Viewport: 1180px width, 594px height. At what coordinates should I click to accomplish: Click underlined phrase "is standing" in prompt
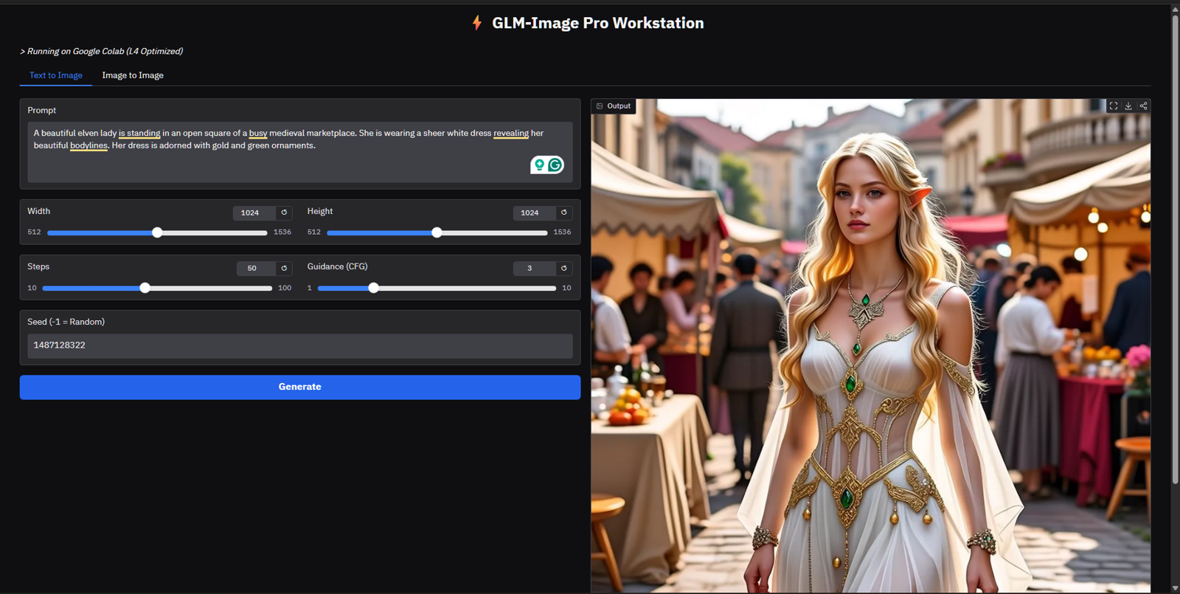[x=139, y=134]
